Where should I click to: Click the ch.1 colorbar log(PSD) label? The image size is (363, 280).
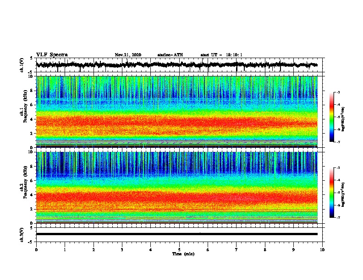click(343, 119)
